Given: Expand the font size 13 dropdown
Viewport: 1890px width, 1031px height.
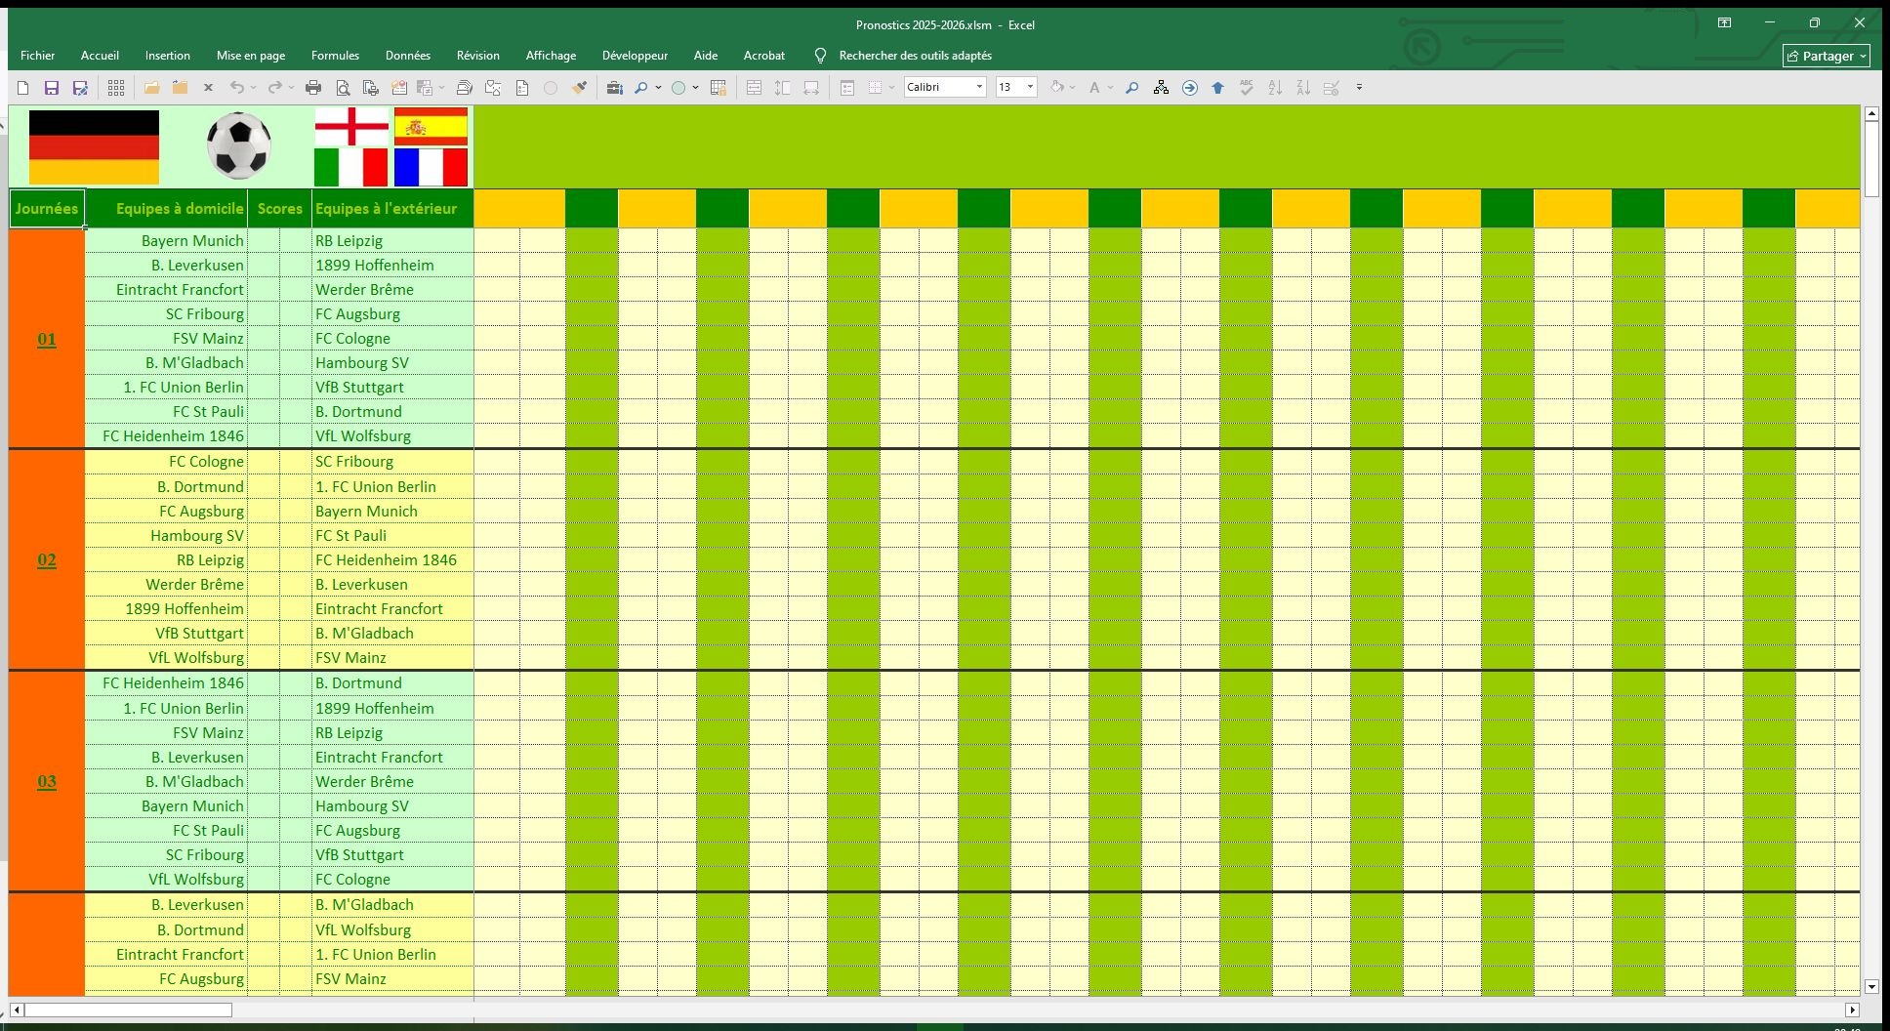Looking at the screenshot, I should [1030, 88].
